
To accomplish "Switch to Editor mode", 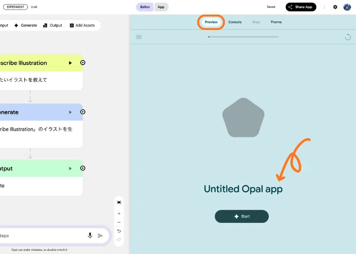I will click(x=145, y=7).
